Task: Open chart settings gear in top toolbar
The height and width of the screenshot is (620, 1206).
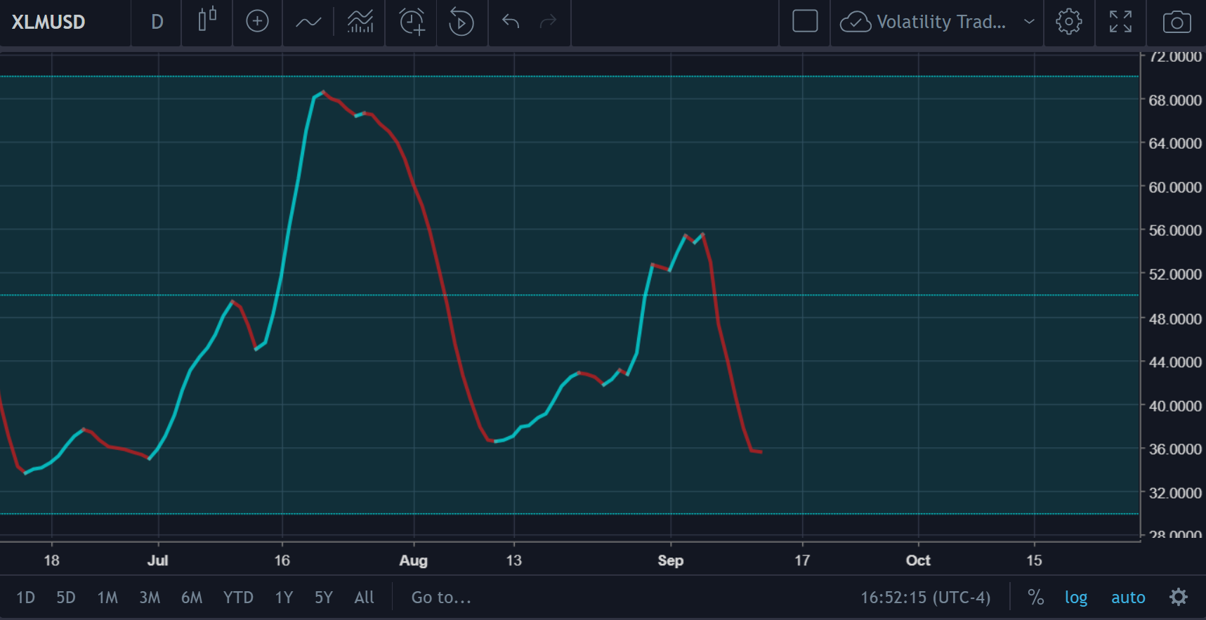Action: click(1069, 22)
